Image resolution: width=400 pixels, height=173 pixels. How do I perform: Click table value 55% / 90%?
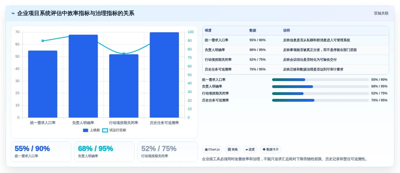click(258, 40)
